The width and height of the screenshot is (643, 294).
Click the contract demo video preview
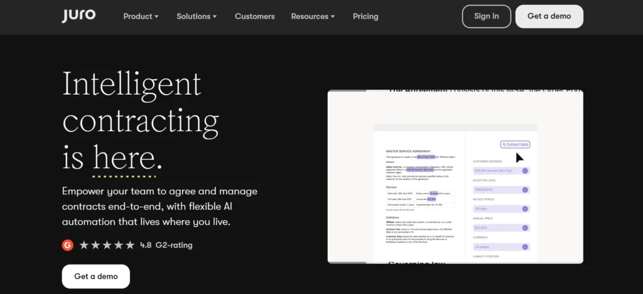point(455,177)
